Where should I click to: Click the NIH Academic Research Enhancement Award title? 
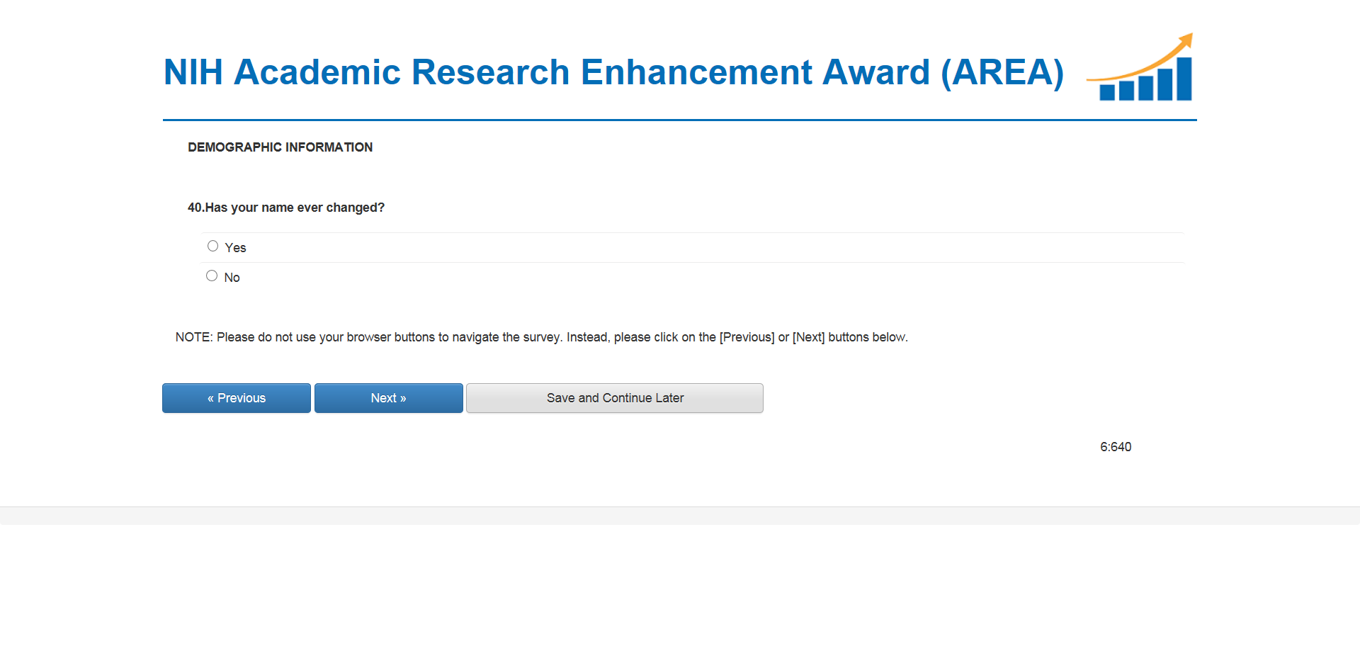(x=613, y=72)
